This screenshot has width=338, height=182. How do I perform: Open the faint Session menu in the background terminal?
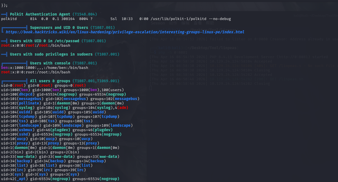158,23
